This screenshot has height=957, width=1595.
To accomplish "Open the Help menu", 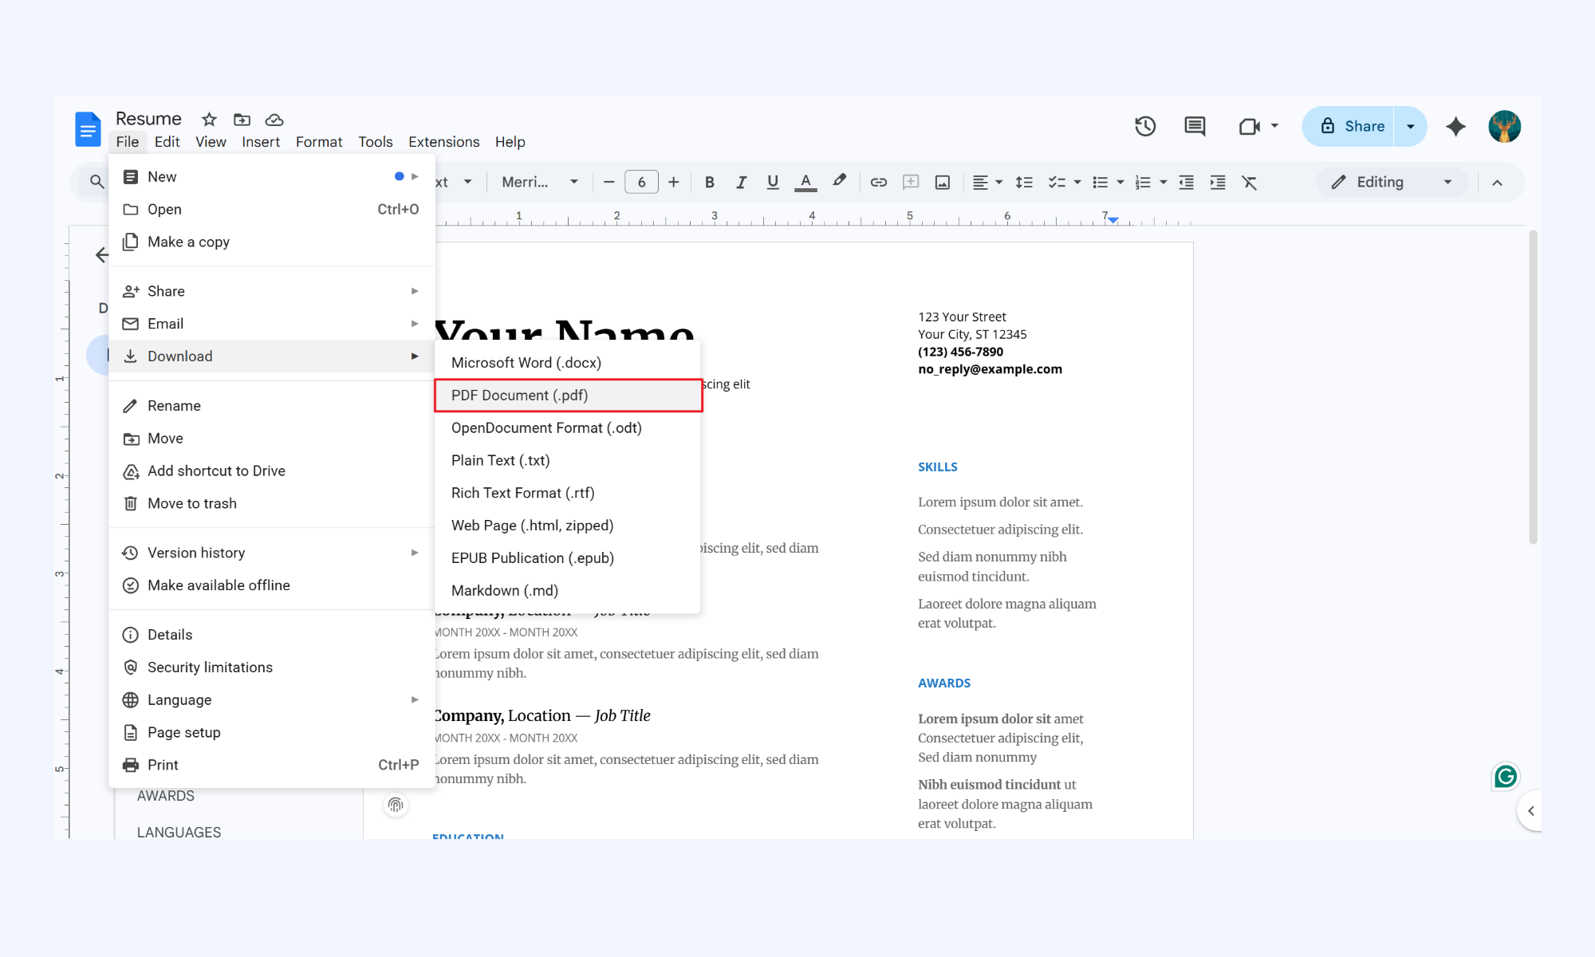I will (x=510, y=142).
